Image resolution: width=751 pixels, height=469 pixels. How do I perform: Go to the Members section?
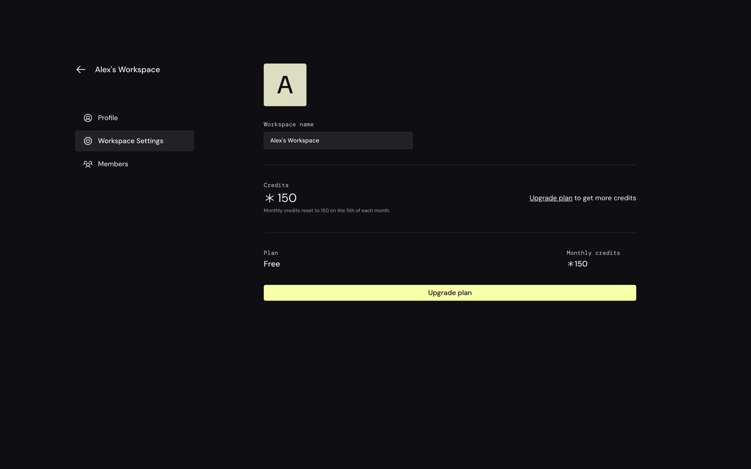coord(113,164)
